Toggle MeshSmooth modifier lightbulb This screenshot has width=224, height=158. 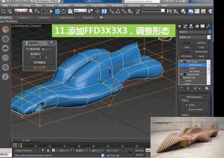tap(181, 75)
